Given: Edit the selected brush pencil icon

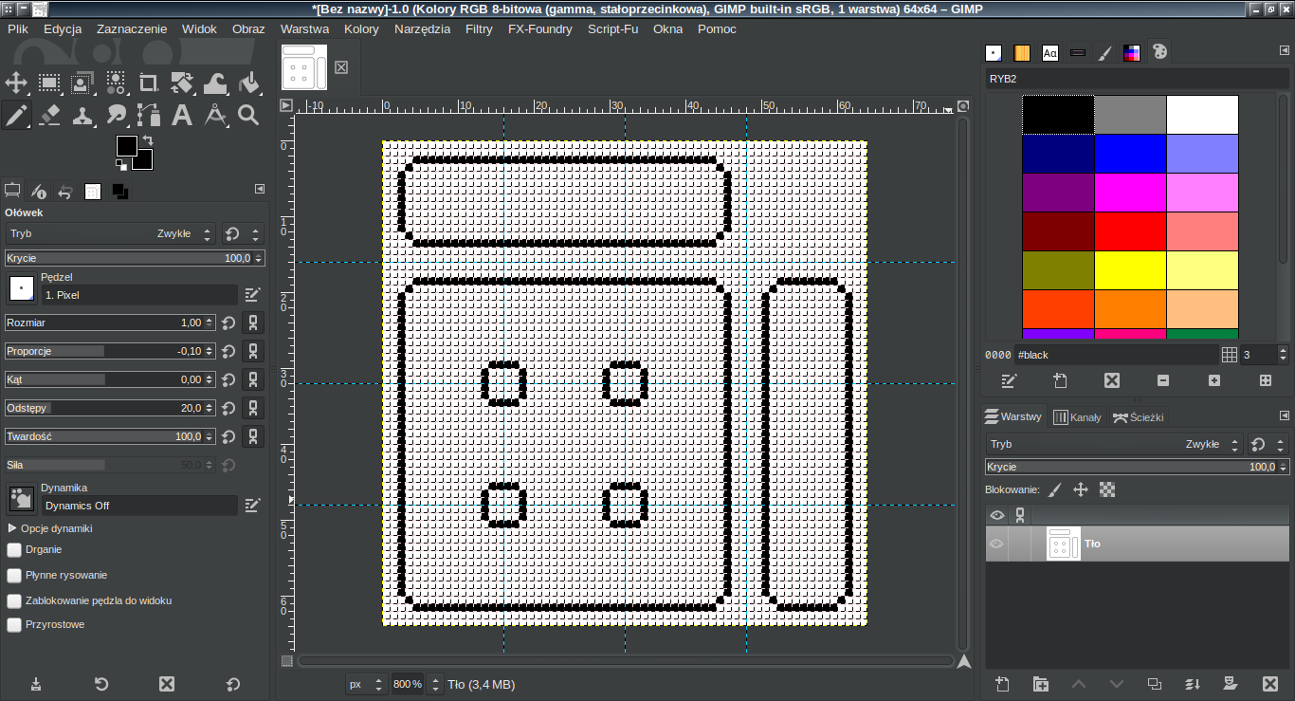Looking at the screenshot, I should 252,294.
